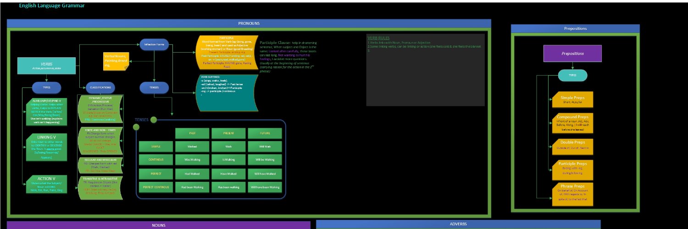Click the PRESENT column header cell
688x229 pixels.
(228, 133)
